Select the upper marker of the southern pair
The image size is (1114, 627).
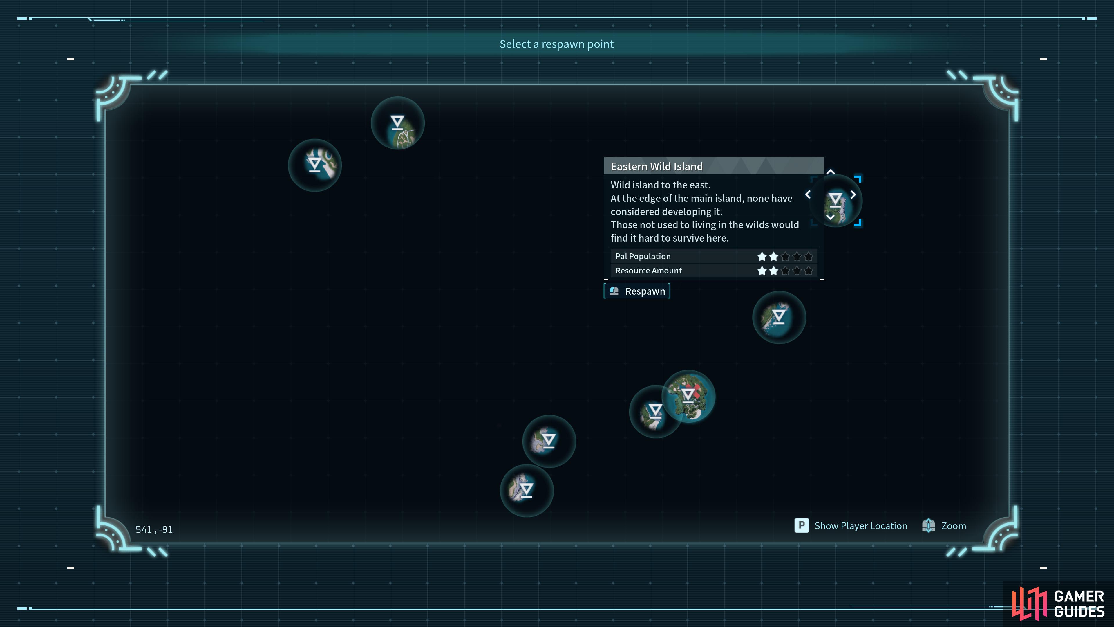[x=549, y=441]
